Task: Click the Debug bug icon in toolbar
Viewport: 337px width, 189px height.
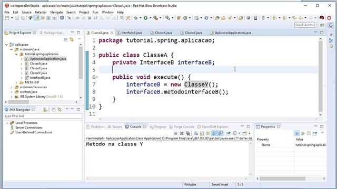Action: [136, 18]
